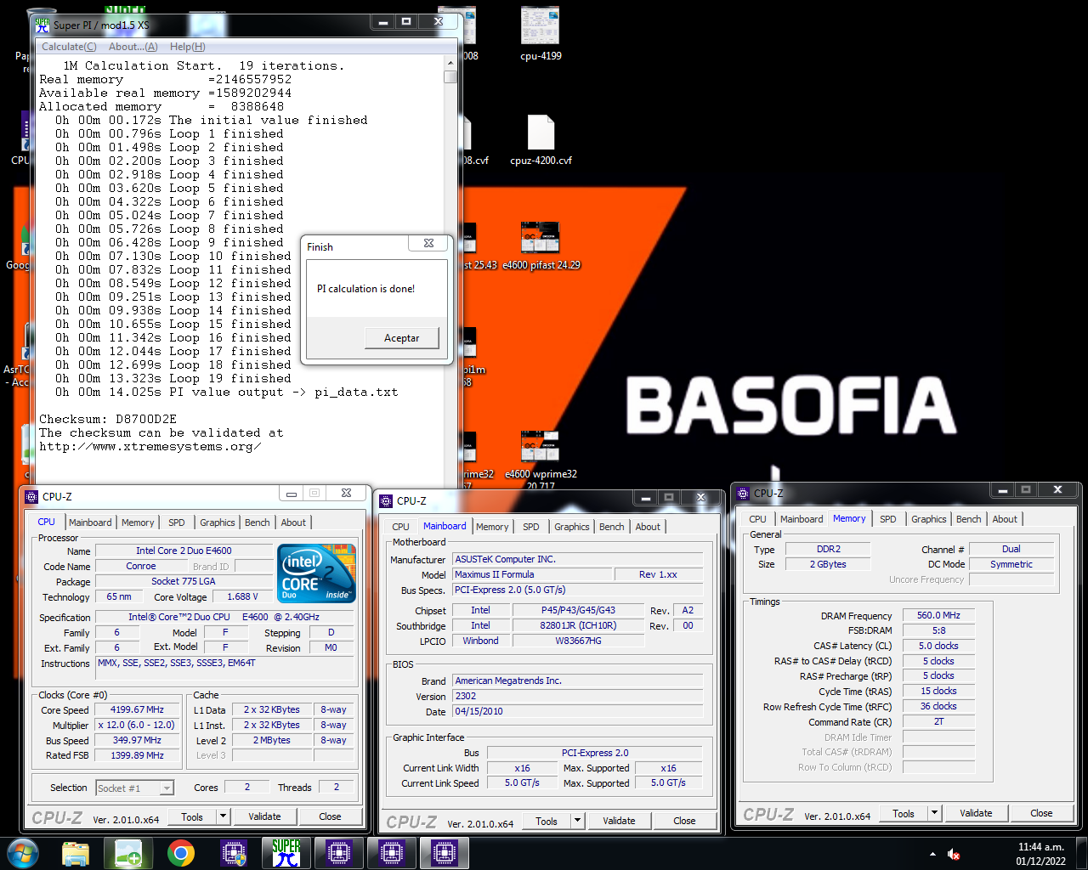
Task: Click the title icon of the CPU-Z Memory window
Action: tap(743, 493)
